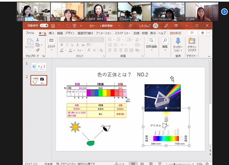Open the font name combo box

pos(76,40)
